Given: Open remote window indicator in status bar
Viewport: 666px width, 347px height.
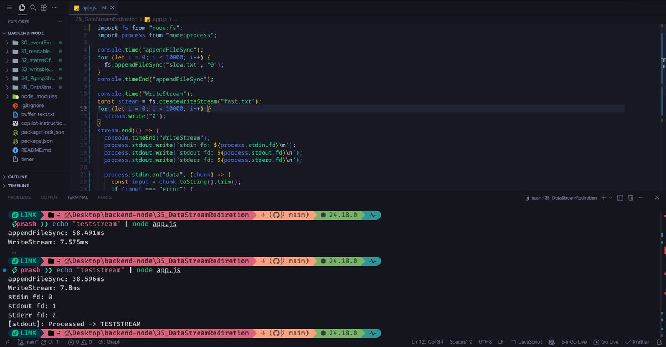Looking at the screenshot, I should click(x=7, y=342).
